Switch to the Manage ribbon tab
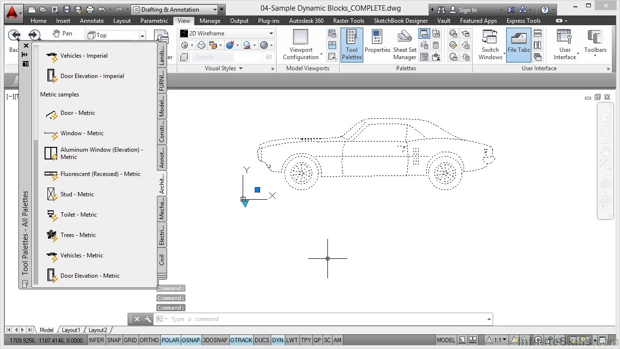620x349 pixels. tap(210, 21)
